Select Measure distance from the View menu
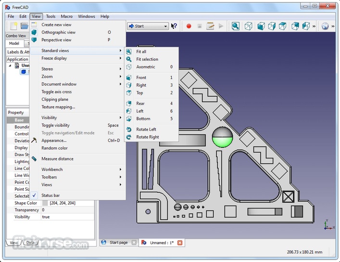 57,158
